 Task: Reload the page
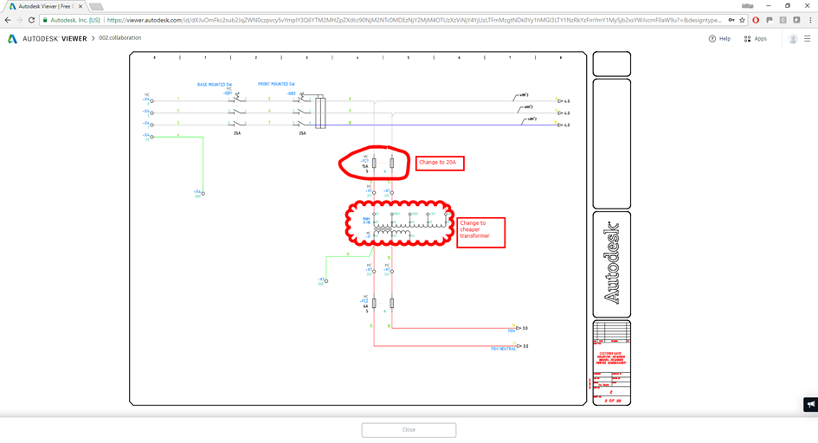31,20
